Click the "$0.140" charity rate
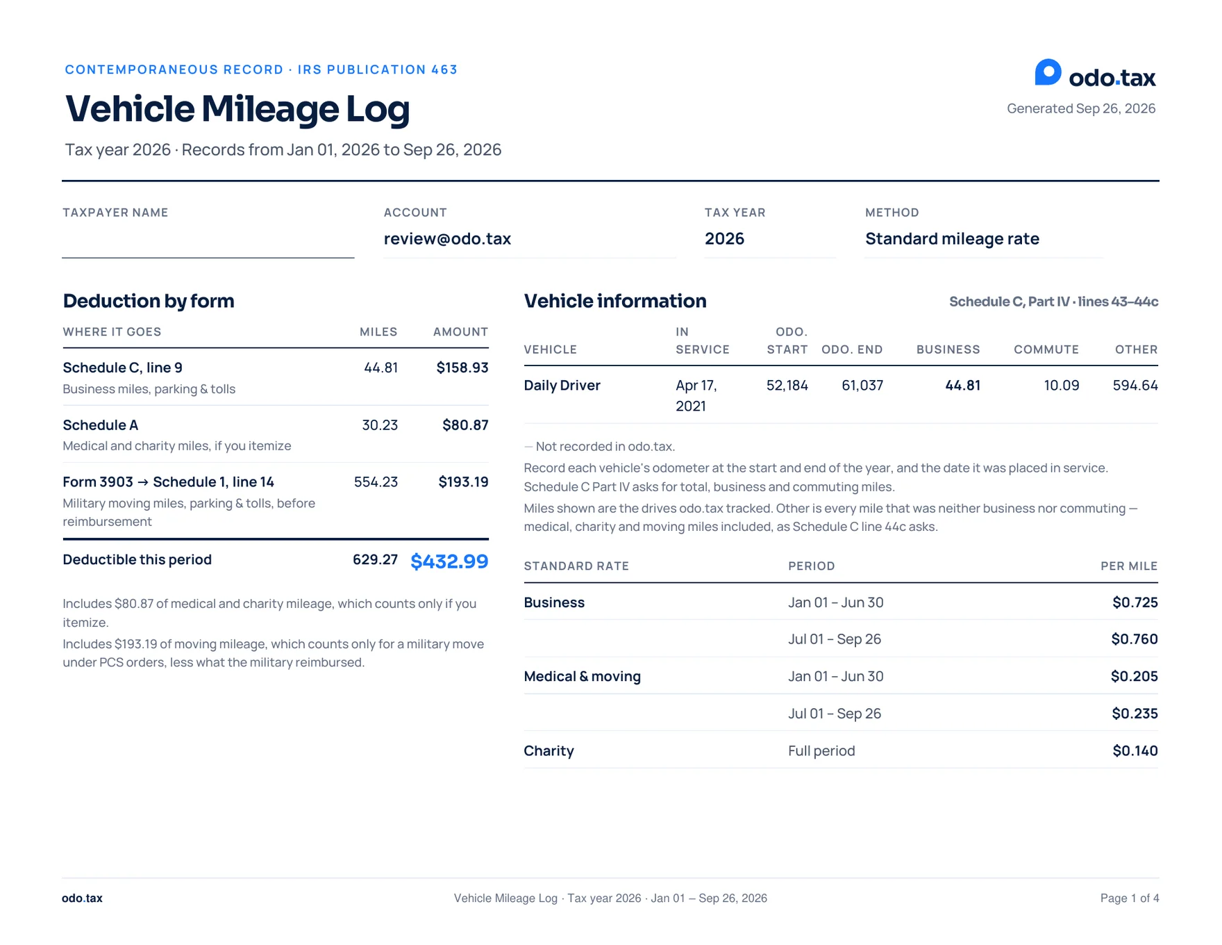This screenshot has height=945, width=1222. [1135, 751]
